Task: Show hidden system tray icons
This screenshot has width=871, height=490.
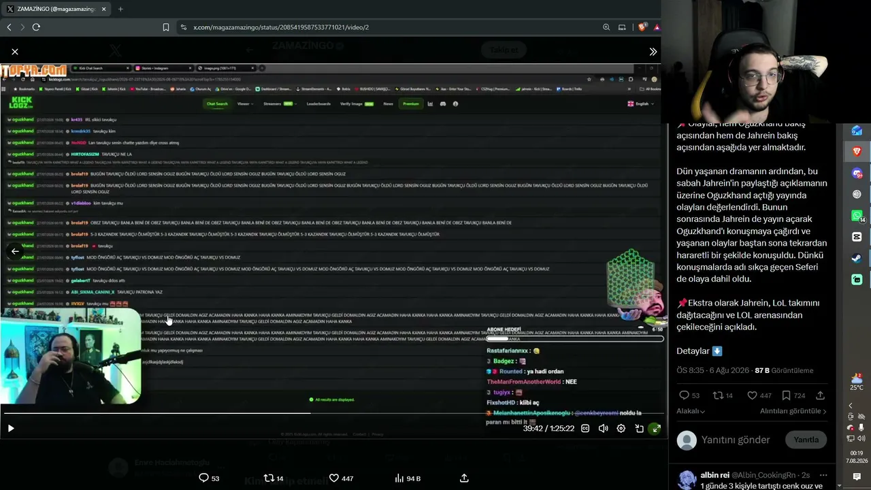Action: 850,406
